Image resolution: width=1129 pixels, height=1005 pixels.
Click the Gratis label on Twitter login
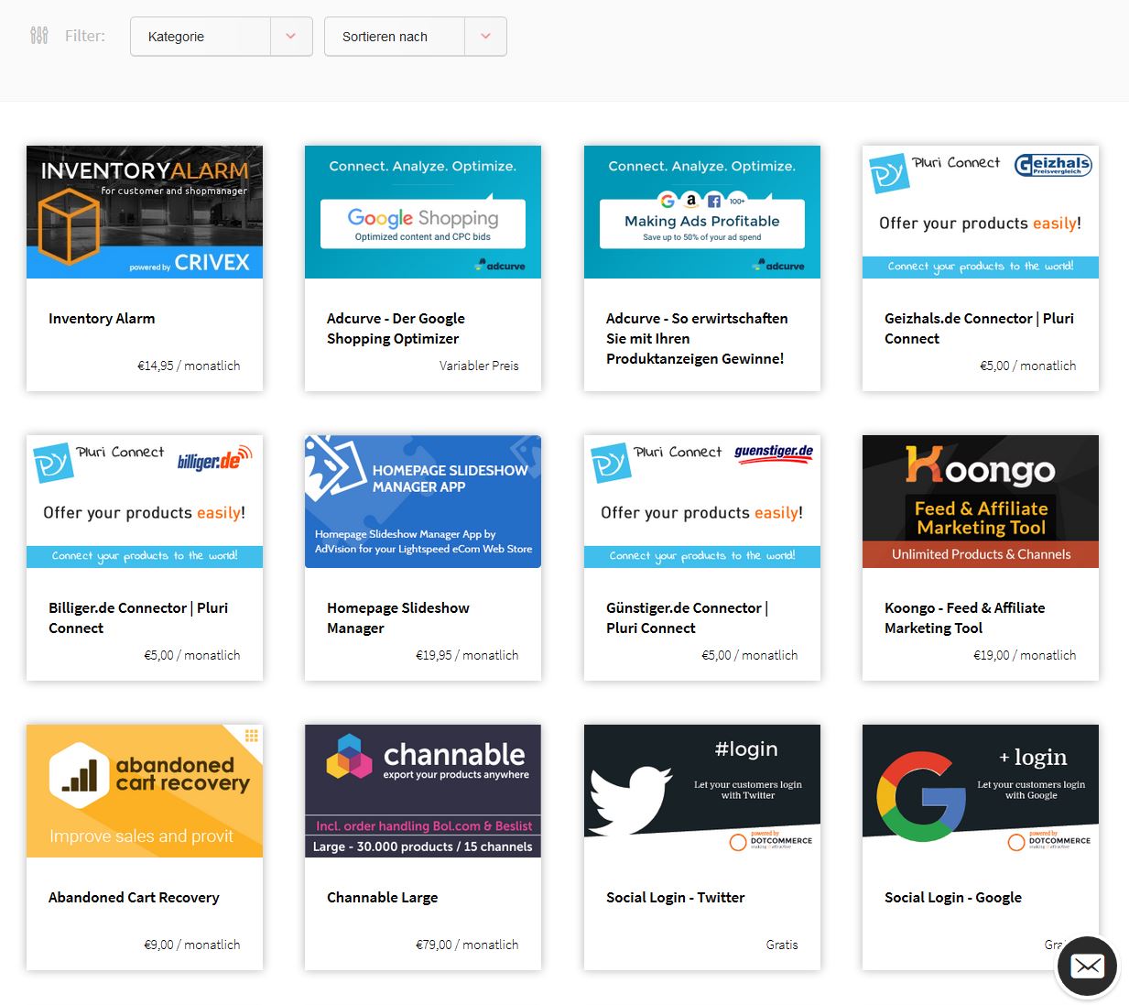[782, 945]
